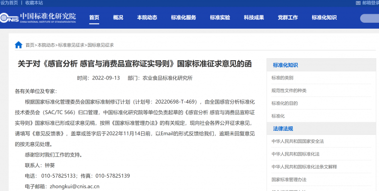This screenshot has height=191, width=379.
Task: Open the 邮箱登录 mailbox login link
Action: coord(371,3)
